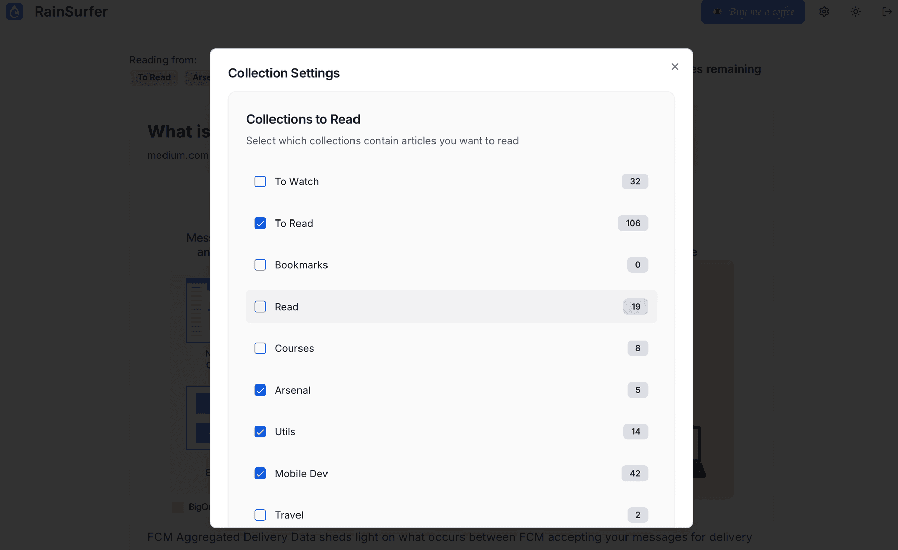The height and width of the screenshot is (550, 898).
Task: Disable the Utils collection checkbox
Action: click(260, 431)
